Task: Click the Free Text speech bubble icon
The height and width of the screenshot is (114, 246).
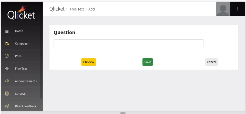Action: (7, 69)
